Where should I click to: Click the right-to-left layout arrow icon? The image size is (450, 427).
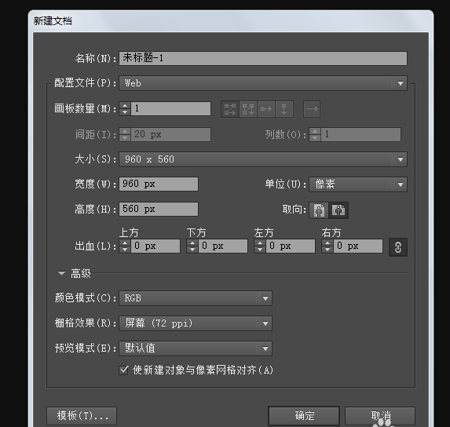tap(312, 109)
